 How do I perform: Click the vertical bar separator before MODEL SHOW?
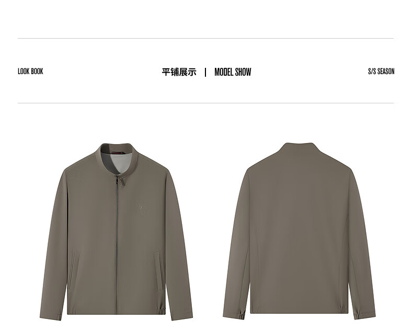pyautogui.click(x=205, y=72)
